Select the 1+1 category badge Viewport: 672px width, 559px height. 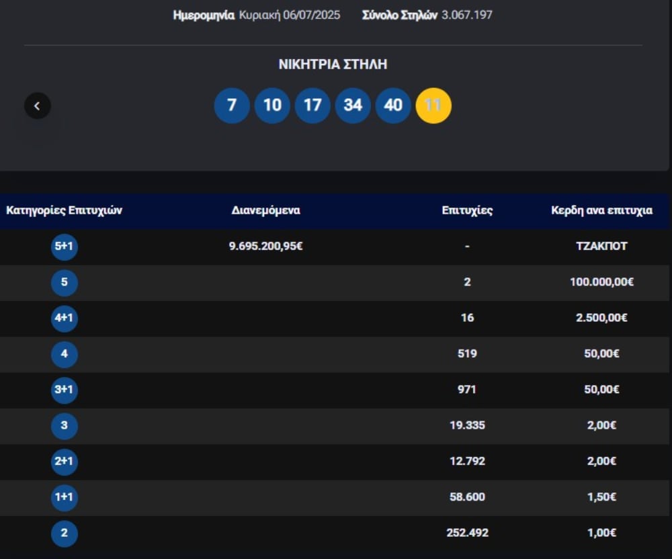(x=65, y=497)
